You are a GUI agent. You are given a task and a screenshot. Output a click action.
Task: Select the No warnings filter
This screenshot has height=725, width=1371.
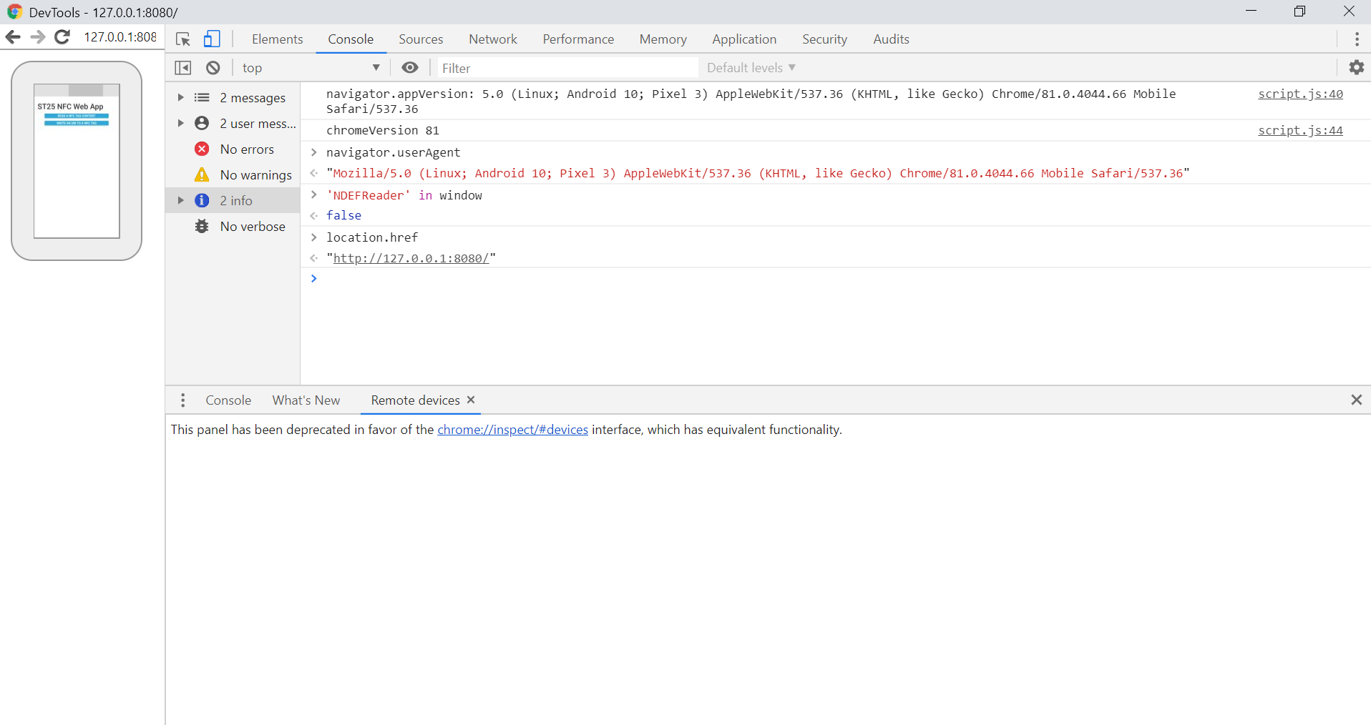click(233, 175)
